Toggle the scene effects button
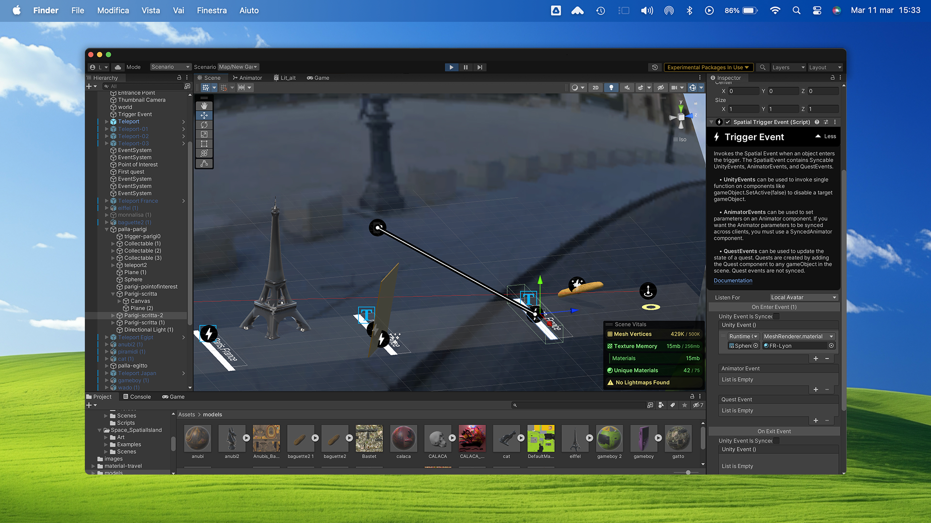 (x=641, y=88)
